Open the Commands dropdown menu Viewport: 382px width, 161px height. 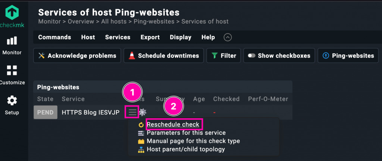coord(54,37)
